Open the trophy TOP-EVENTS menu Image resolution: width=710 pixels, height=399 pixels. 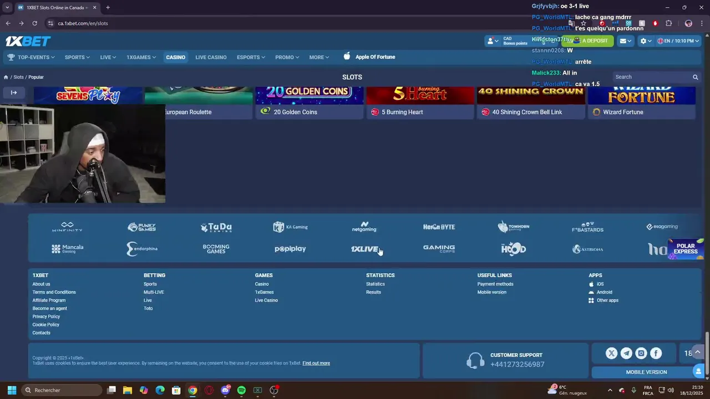point(31,57)
